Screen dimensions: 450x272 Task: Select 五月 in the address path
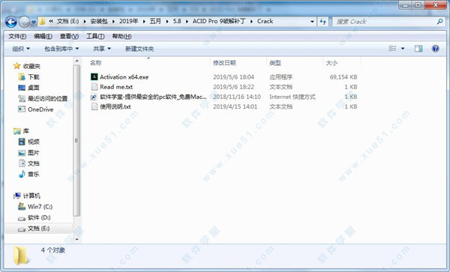[155, 21]
